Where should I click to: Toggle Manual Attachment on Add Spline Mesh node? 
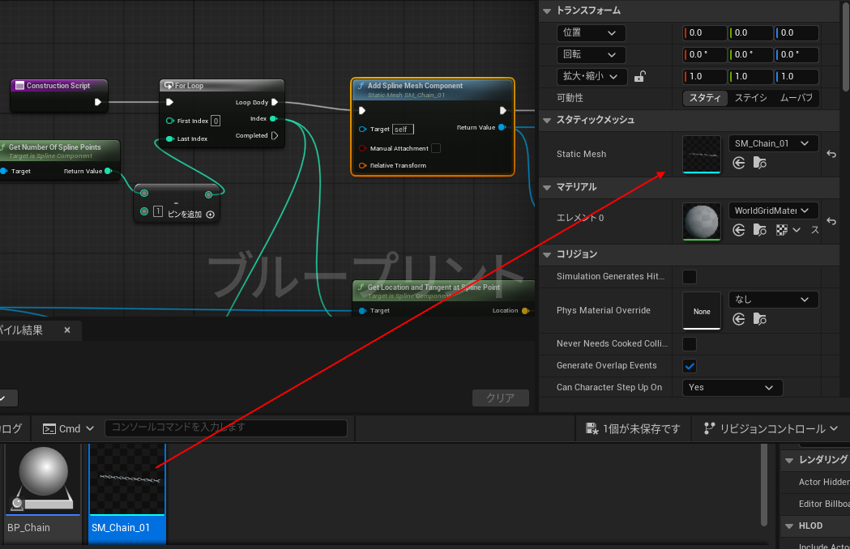436,148
